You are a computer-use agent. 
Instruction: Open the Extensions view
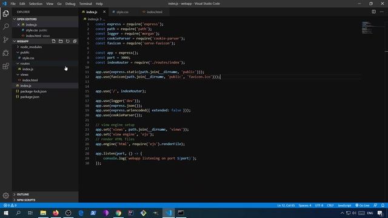(5, 66)
